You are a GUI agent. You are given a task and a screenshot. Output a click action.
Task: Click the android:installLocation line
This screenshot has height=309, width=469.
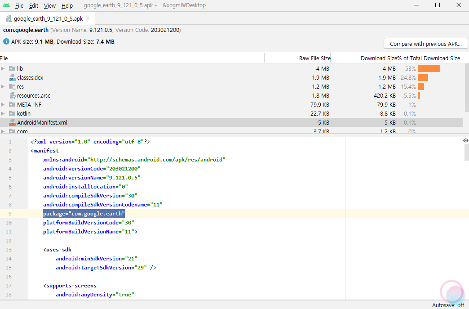pos(85,187)
